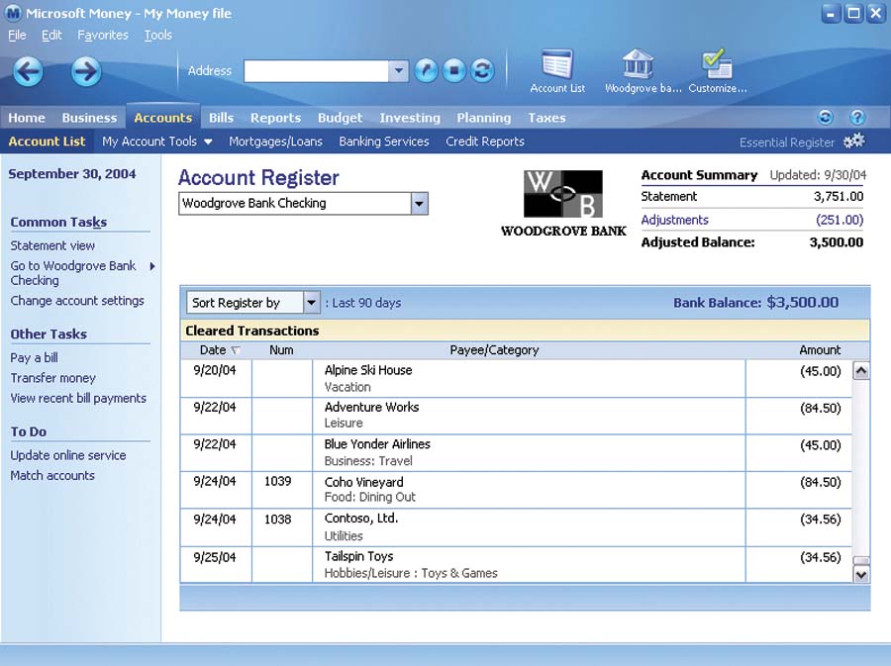Viewport: 891px width, 666px height.
Task: Switch to the Business tab
Action: click(89, 118)
